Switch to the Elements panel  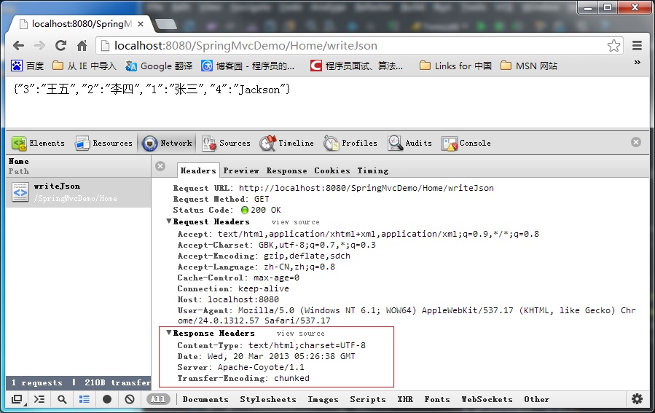click(39, 143)
